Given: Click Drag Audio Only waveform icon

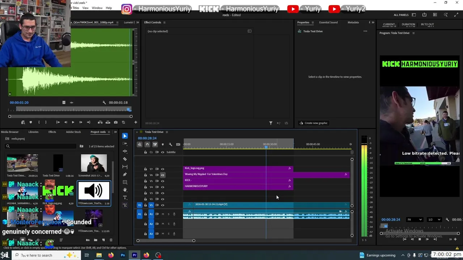Looking at the screenshot, I should (x=71, y=103).
